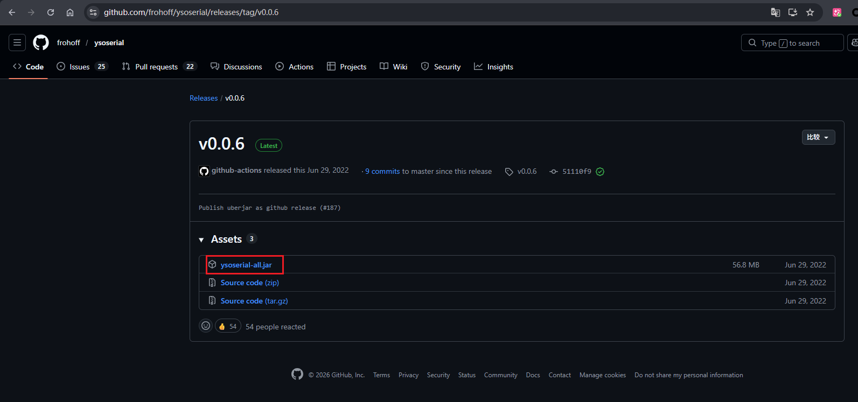This screenshot has height=402, width=858.
Task: Open commit 51110f9 link
Action: (x=576, y=172)
